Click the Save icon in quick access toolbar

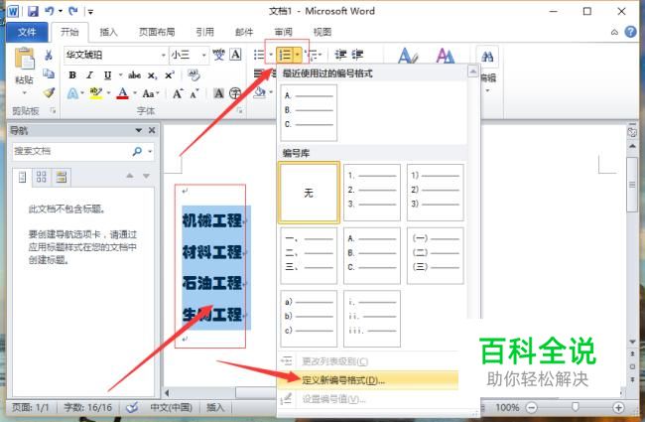tap(33, 11)
